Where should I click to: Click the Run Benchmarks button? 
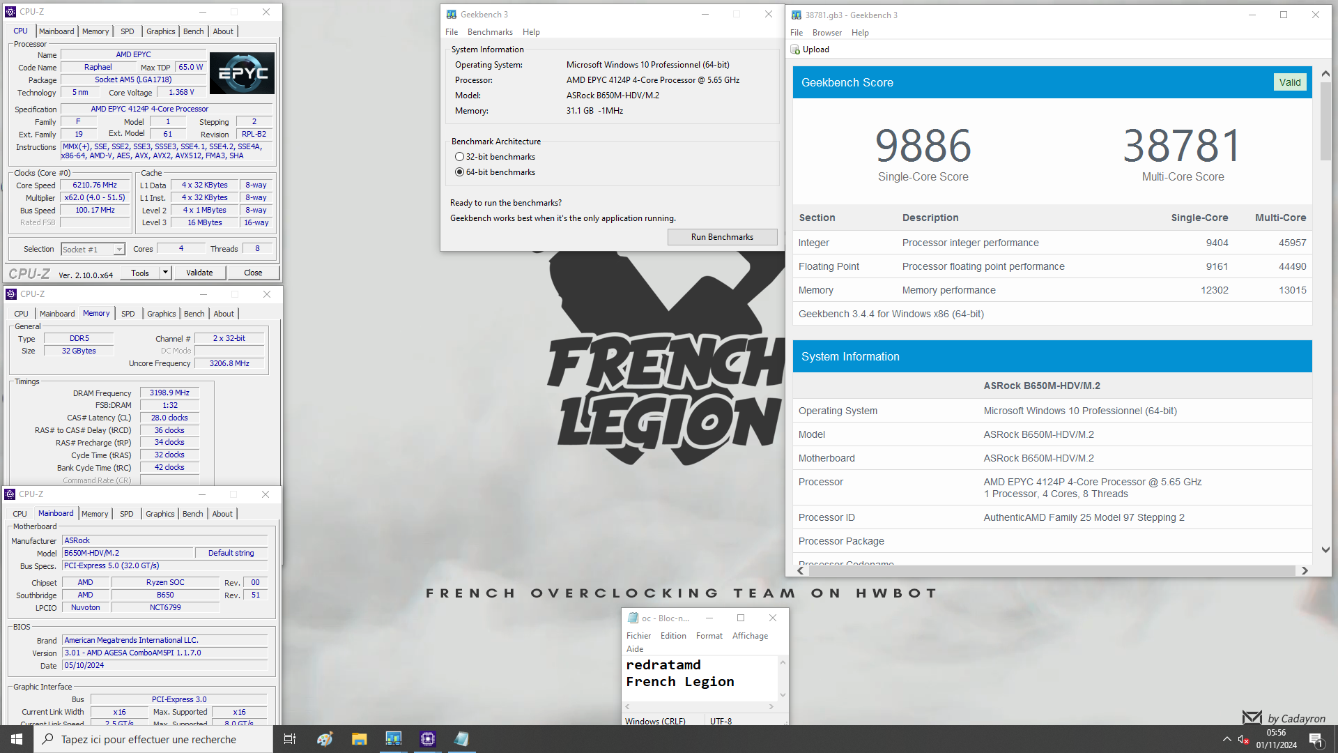(x=722, y=237)
